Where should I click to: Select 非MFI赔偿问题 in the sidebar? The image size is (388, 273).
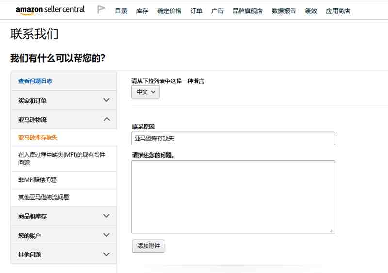tap(37, 180)
